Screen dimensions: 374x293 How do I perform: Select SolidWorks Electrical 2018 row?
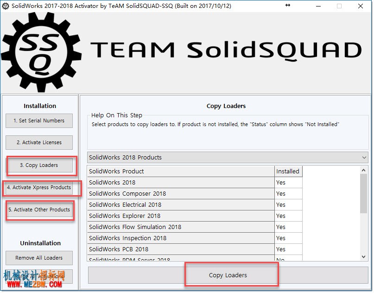coord(195,205)
